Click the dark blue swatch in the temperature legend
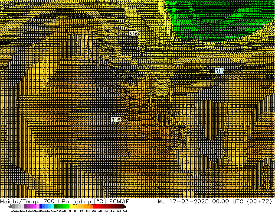The height and width of the screenshot is (212, 275). point(41,206)
